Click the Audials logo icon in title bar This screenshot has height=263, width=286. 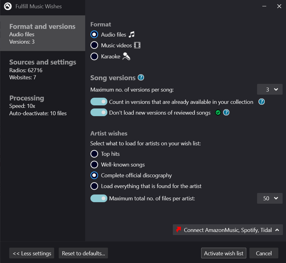point(8,6)
